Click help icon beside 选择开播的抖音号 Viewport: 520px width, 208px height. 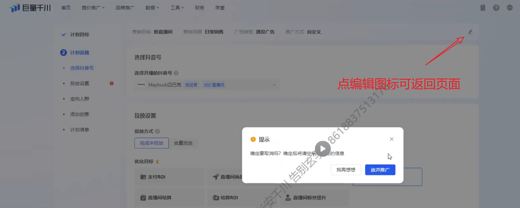176,73
